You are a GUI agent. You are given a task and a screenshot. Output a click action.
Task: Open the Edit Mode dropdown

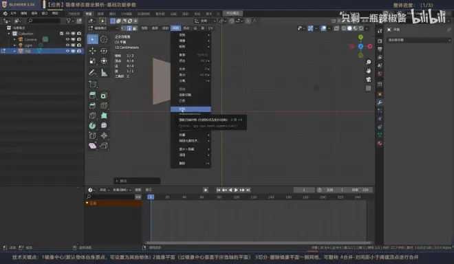[x=103, y=28]
